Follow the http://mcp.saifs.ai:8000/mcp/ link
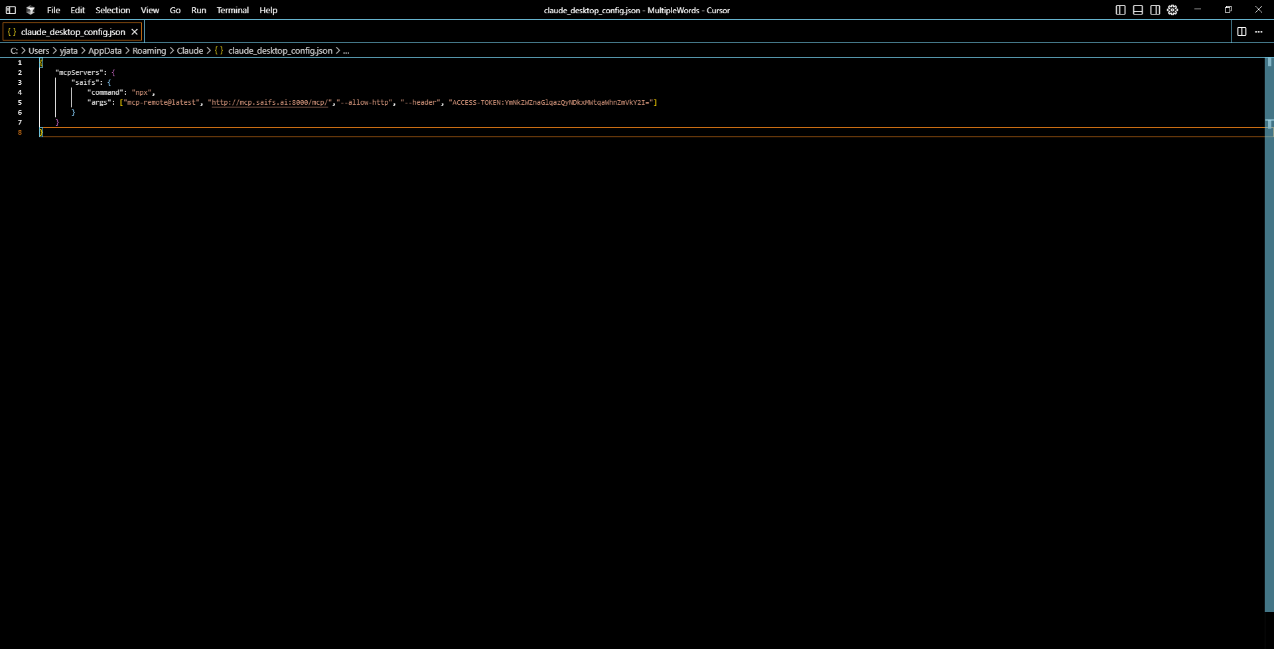Viewport: 1274px width, 649px height. 270,103
